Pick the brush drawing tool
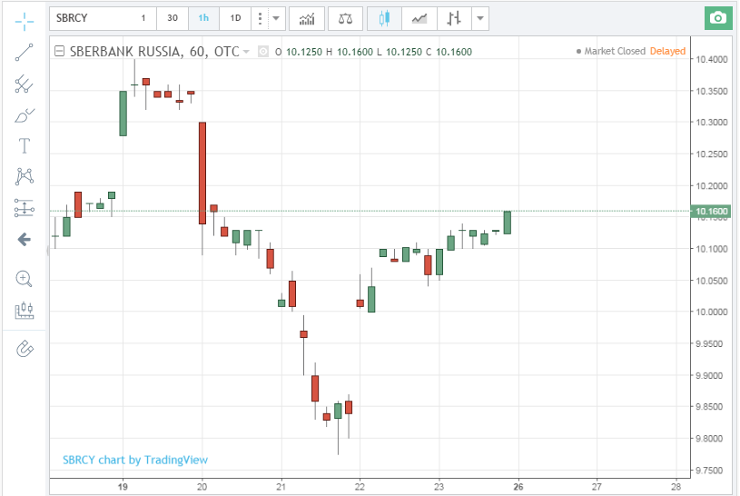Viewport: 740px width, 496px height. (25, 115)
